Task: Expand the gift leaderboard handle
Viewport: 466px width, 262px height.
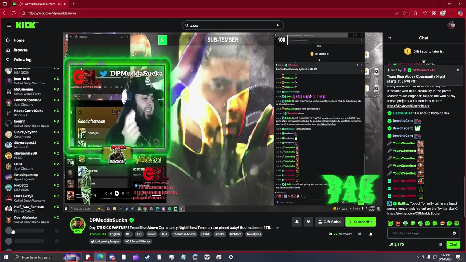Action: click(x=424, y=61)
